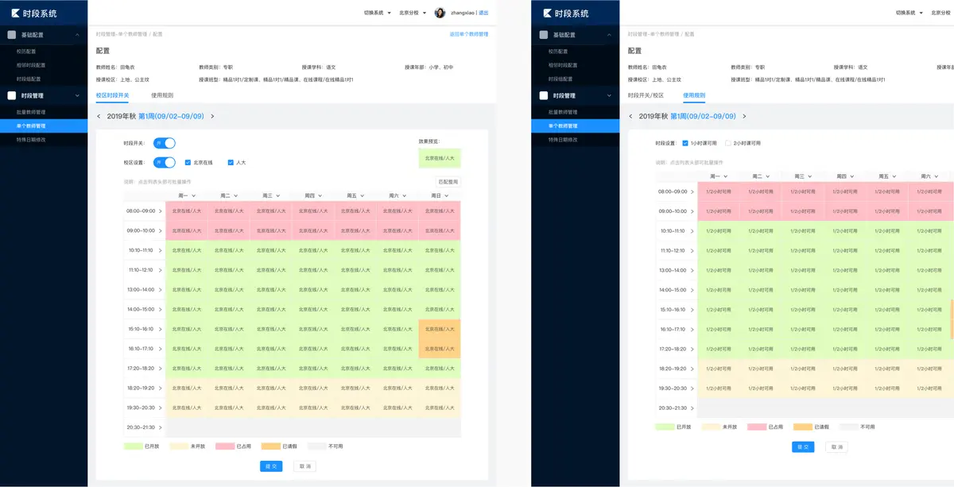Screen dimensions: 954x487
Task: Toggle the 校区设置 switch
Action: pyautogui.click(x=165, y=162)
